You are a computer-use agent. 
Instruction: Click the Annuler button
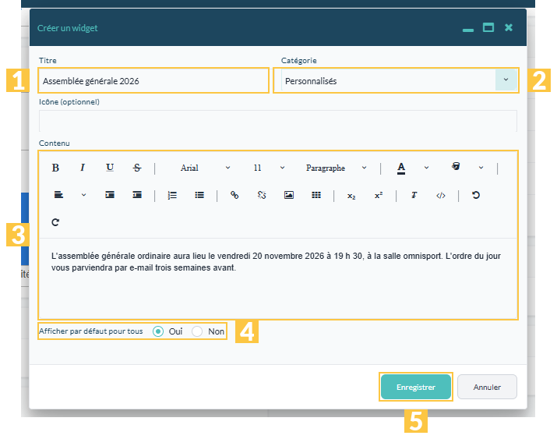(x=487, y=387)
